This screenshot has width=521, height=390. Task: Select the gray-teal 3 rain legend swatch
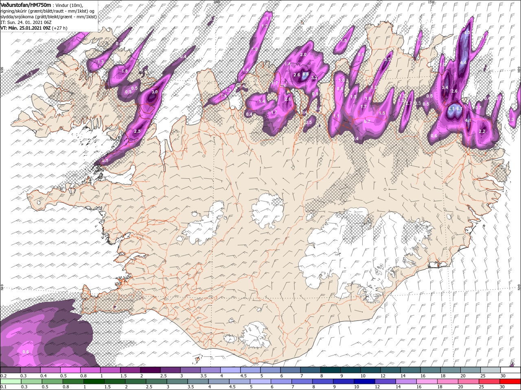tap(177, 381)
